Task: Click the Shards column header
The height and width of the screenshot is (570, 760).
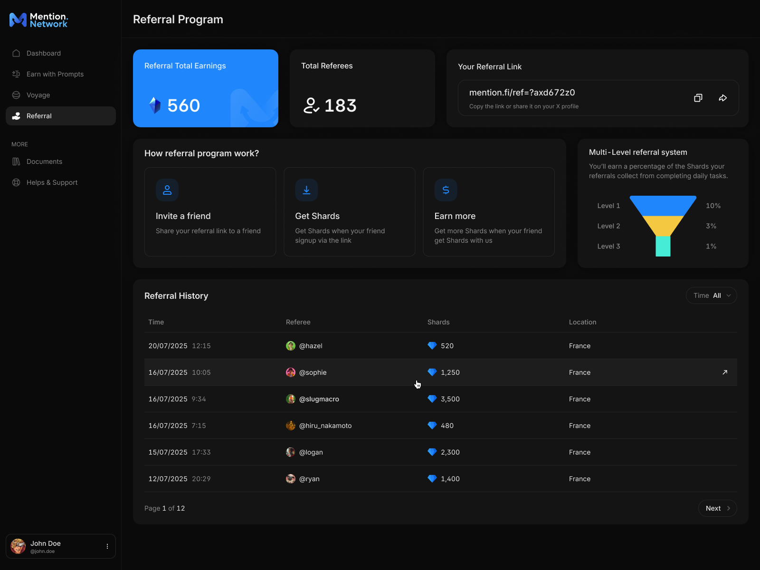Action: (x=438, y=322)
